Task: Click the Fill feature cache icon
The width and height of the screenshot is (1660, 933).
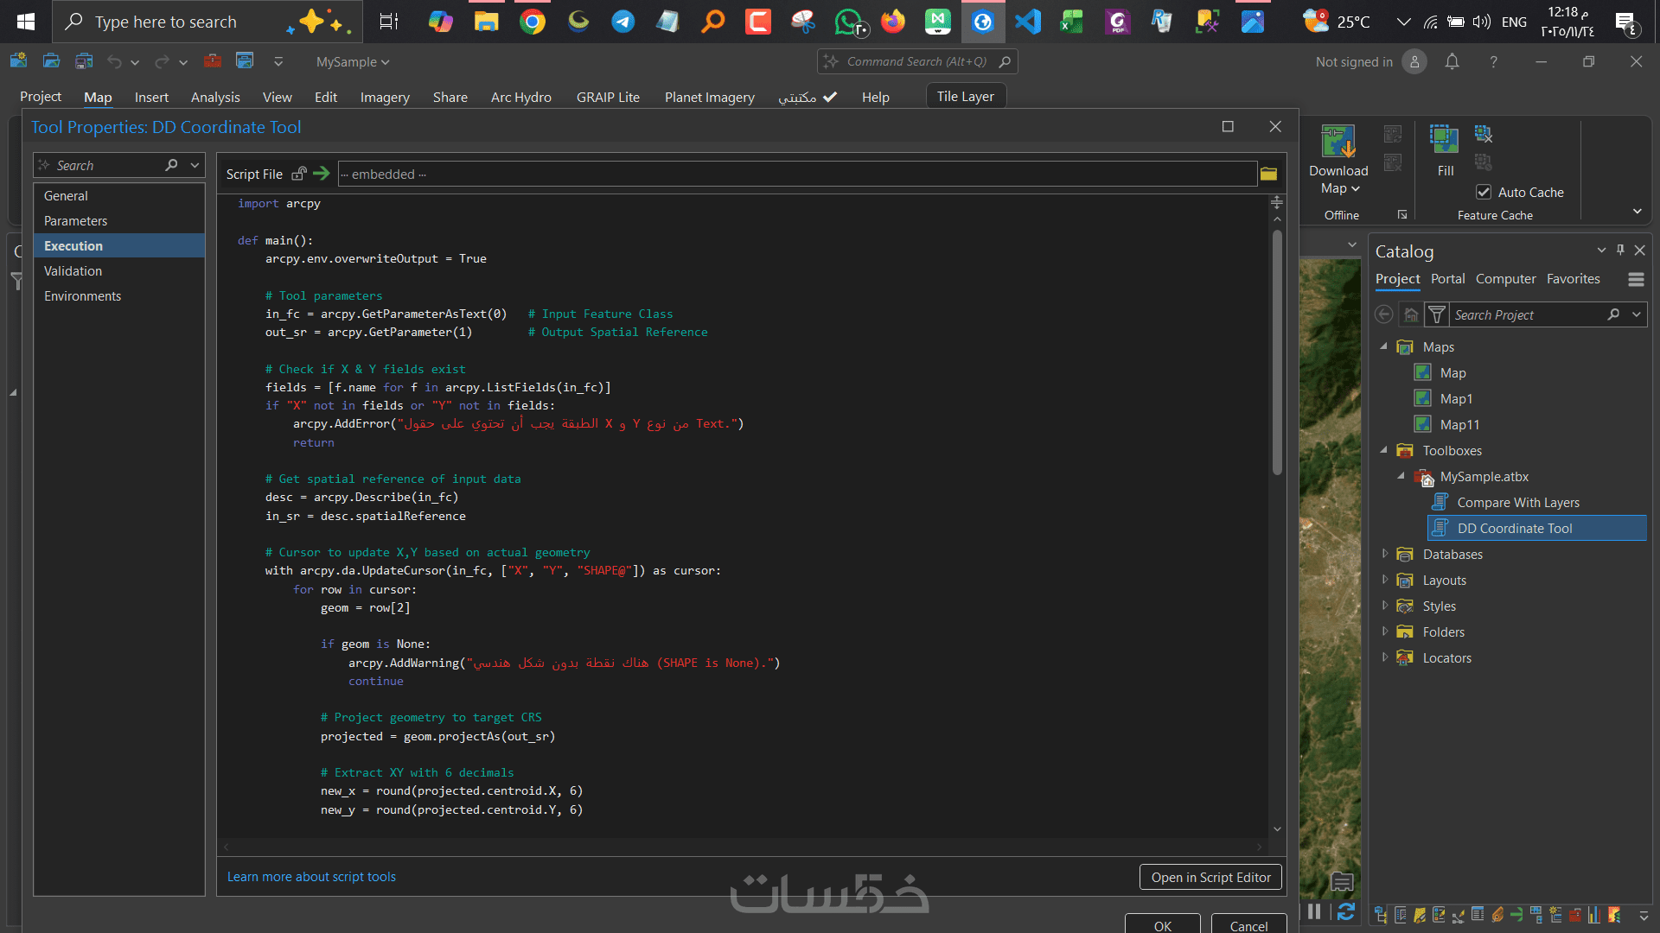Action: 1444,140
